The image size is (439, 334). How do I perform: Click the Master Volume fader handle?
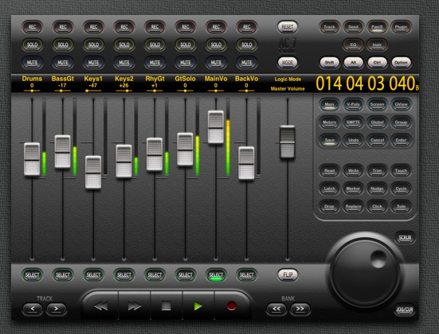point(288,142)
